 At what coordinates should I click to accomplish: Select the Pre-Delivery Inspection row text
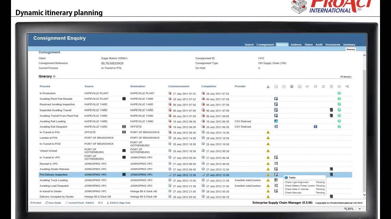coord(53,175)
